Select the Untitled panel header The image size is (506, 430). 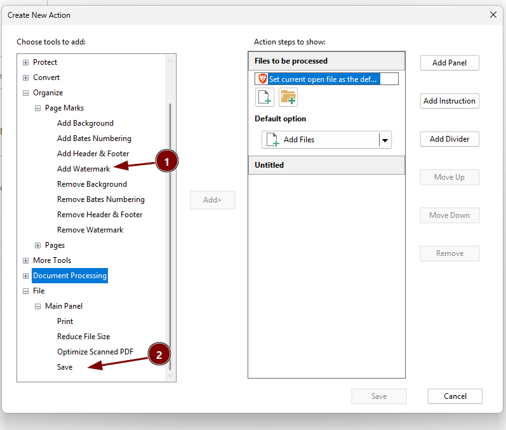(x=326, y=165)
